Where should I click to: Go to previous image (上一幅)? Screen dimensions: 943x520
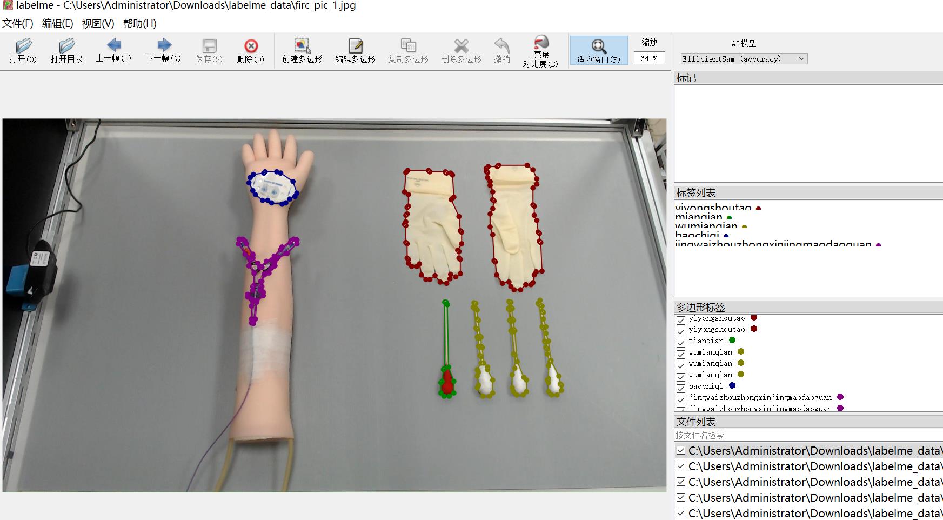tap(113, 51)
